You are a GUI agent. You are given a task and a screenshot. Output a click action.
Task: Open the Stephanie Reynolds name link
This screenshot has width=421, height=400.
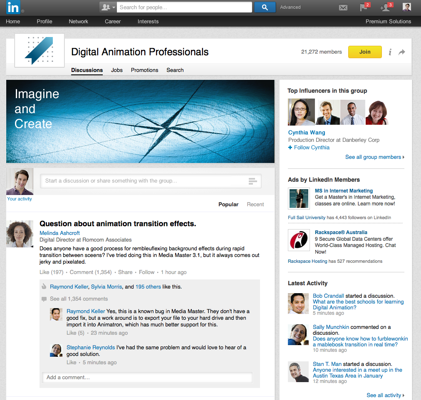coord(91,348)
